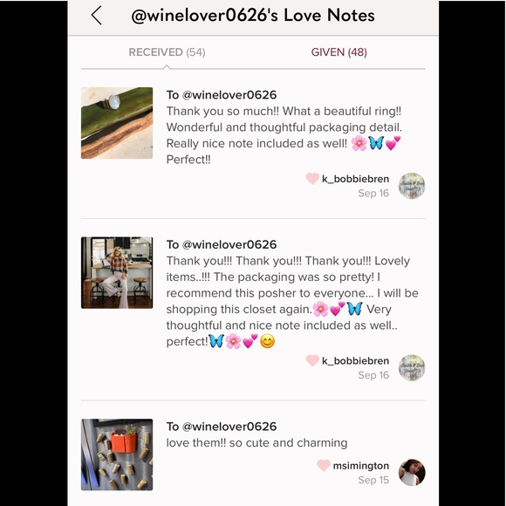Open the plaid outfit kitchen listing thumbnail

tap(117, 273)
